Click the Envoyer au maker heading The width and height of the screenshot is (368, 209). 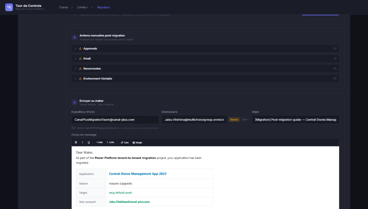click(92, 101)
